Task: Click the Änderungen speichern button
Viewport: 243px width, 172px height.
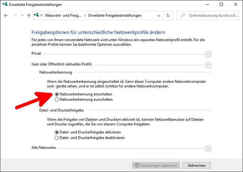Action: coord(156,165)
